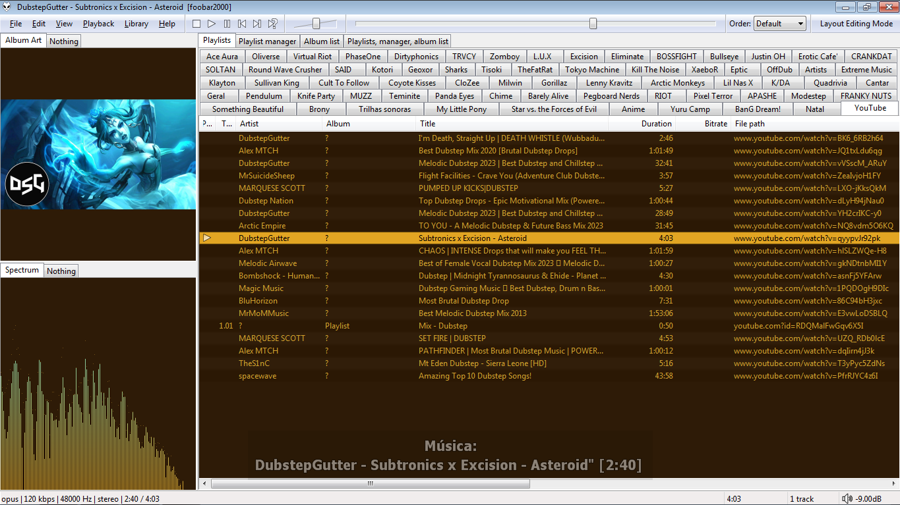
Task: Pause the current track
Action: (227, 24)
